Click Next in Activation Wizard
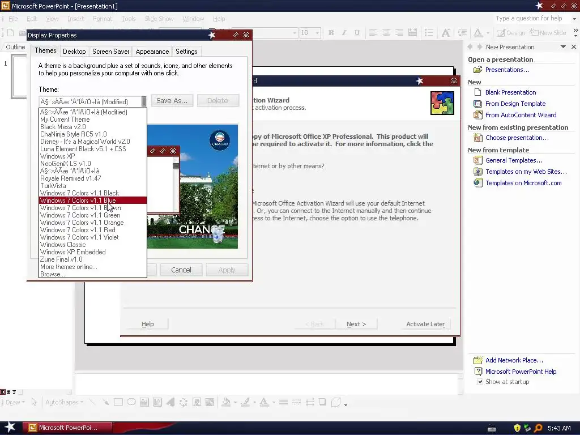The width and height of the screenshot is (580, 435). click(x=356, y=324)
